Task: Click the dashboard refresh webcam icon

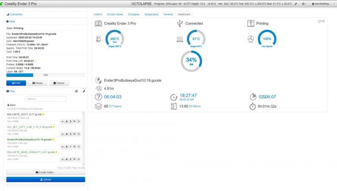Action: click(x=319, y=21)
